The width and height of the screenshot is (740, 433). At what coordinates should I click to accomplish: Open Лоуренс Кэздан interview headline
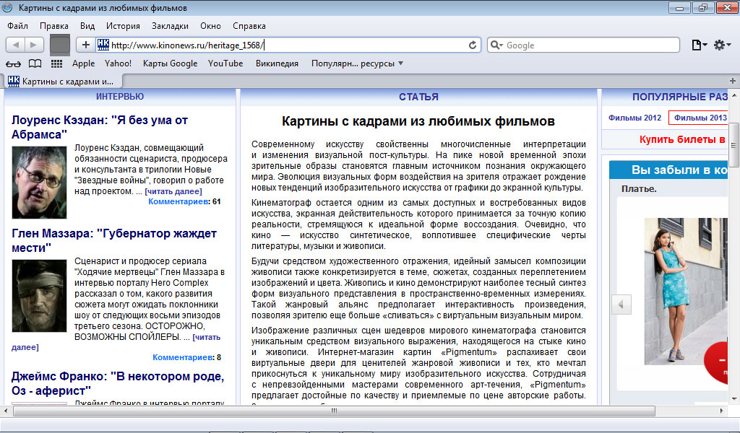click(100, 127)
